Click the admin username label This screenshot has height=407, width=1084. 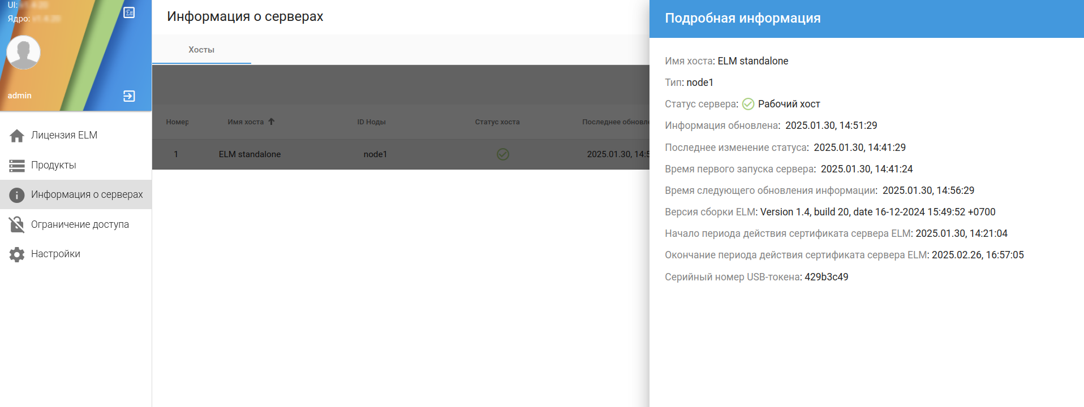click(x=20, y=96)
